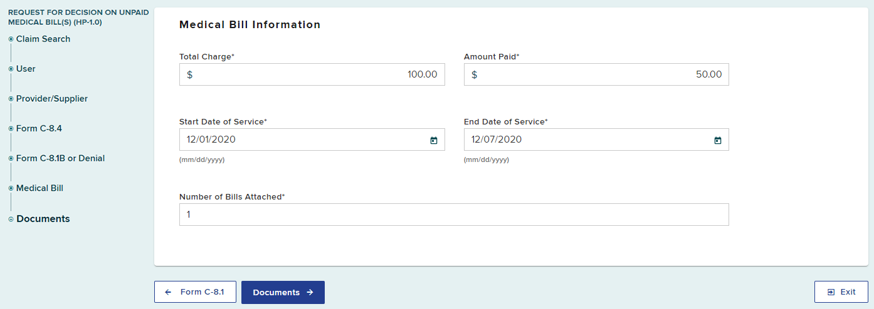Click into the Amount Paid field
This screenshot has width=874, height=309.
point(596,74)
